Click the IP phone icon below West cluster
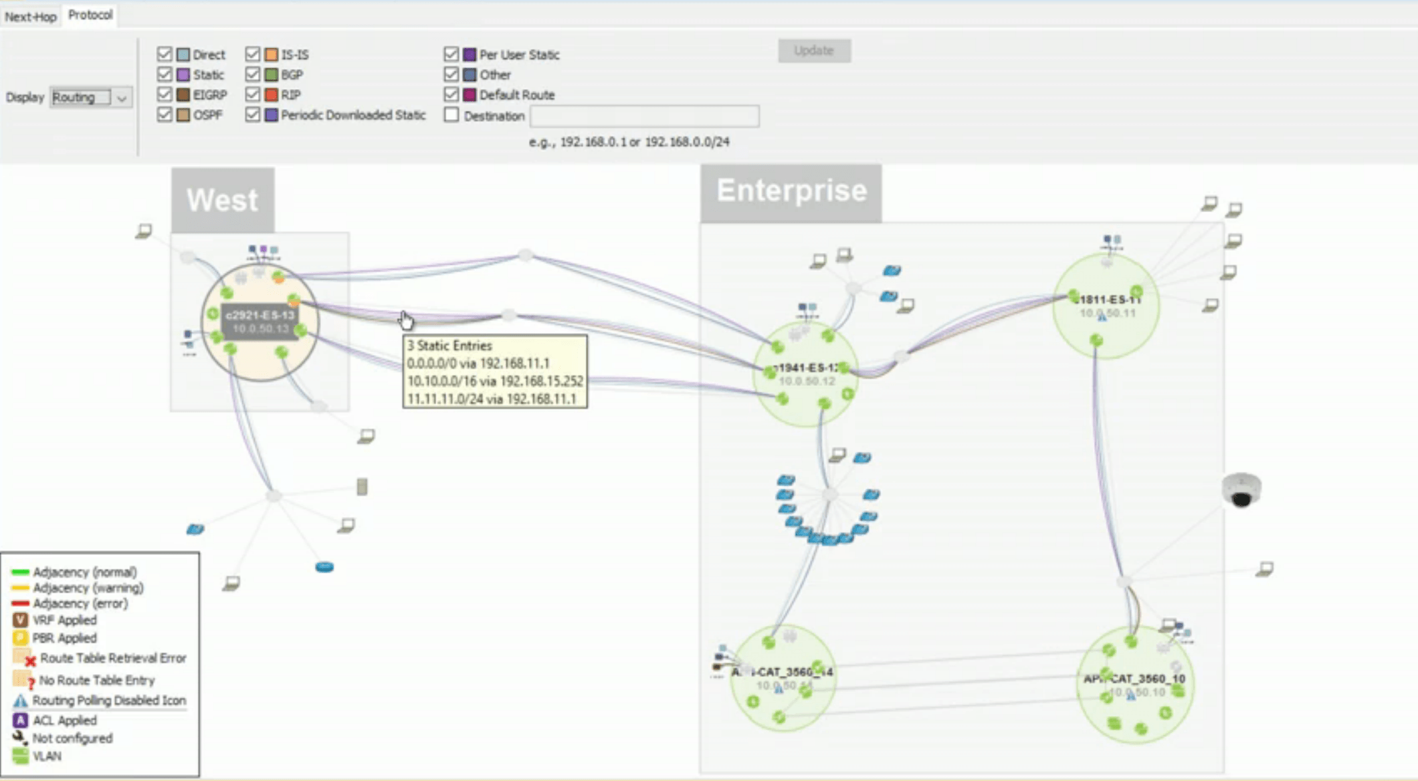The width and height of the screenshot is (1418, 781). coord(195,530)
